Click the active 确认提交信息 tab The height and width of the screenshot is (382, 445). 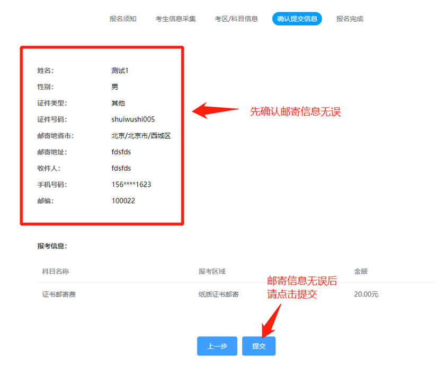click(297, 19)
